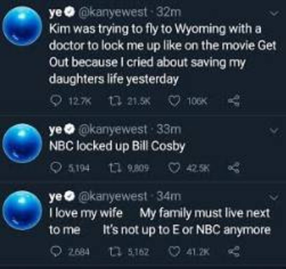Open the blue orb avatar on the Cosby tweet
This screenshot has height=269, width=286.
coord(23,143)
